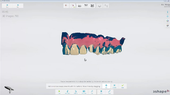Open the HD Photo camera tool
Viewport: 170px width, 95px height.
coord(84,92)
